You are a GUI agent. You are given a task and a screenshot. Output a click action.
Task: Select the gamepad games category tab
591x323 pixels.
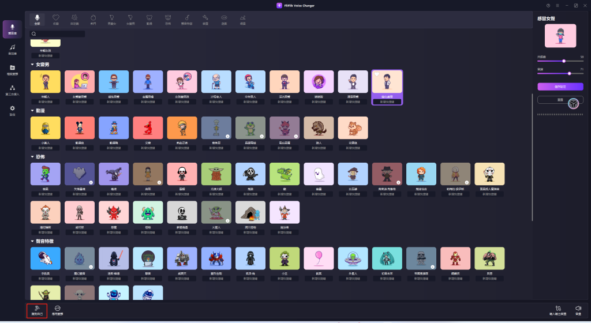click(224, 20)
